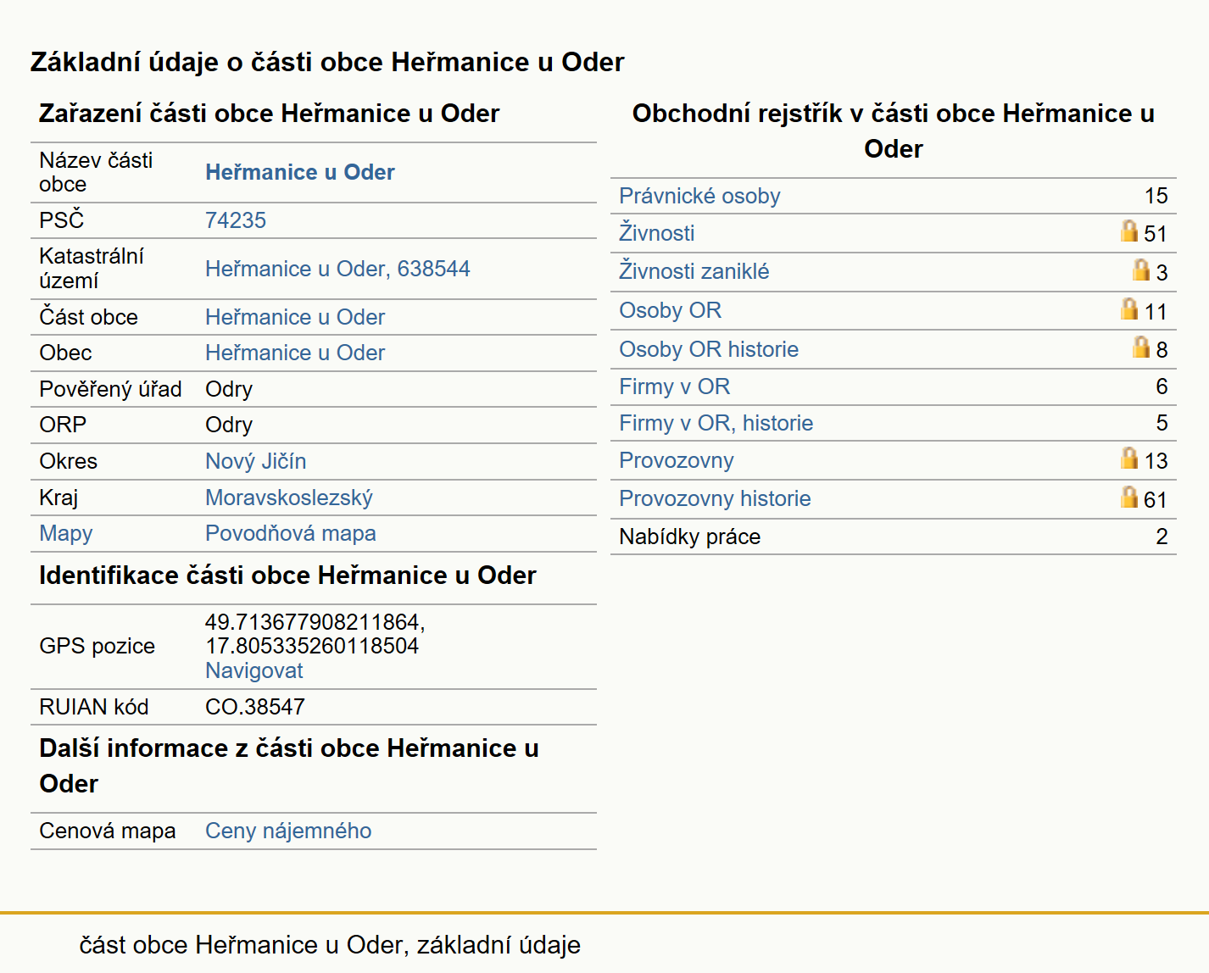Click the latitude value 49.713677908211864
Viewport: 1209px width, 973px height.
tap(315, 622)
